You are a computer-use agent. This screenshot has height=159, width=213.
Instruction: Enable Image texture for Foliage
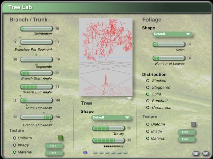148,131
